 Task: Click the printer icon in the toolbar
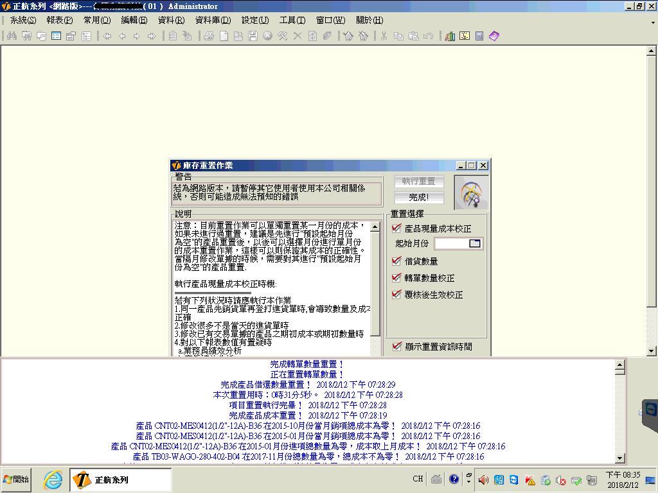(209, 36)
